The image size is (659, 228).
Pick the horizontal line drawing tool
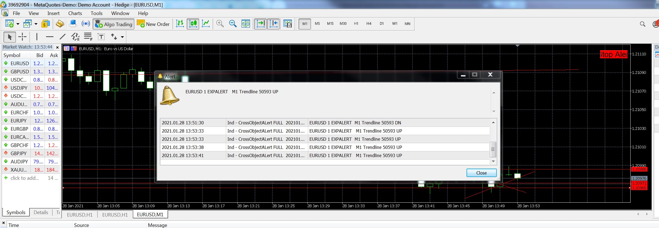(x=49, y=37)
